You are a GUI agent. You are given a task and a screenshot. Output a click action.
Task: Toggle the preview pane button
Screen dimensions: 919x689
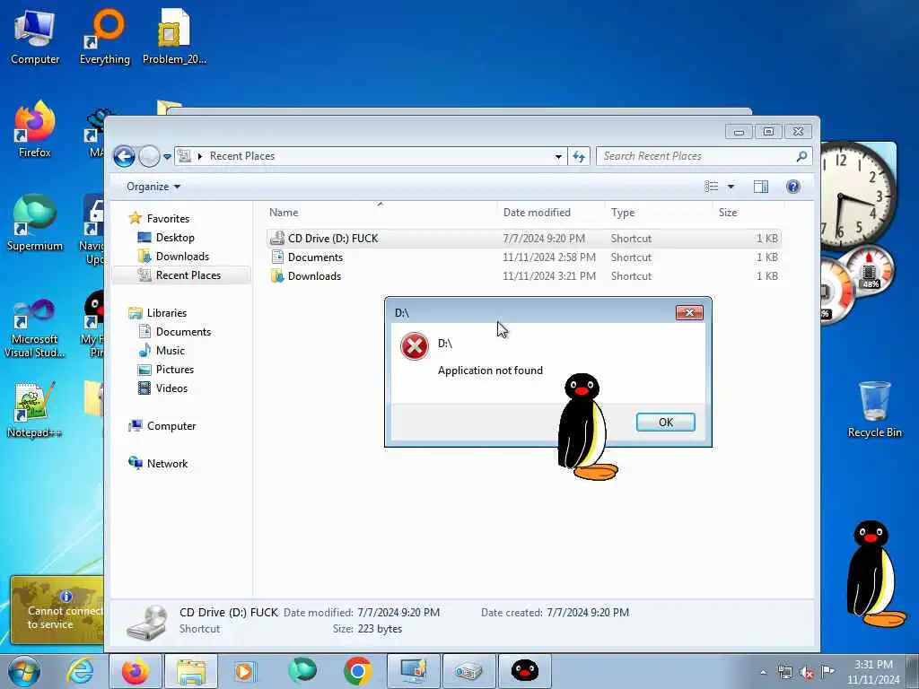click(761, 187)
